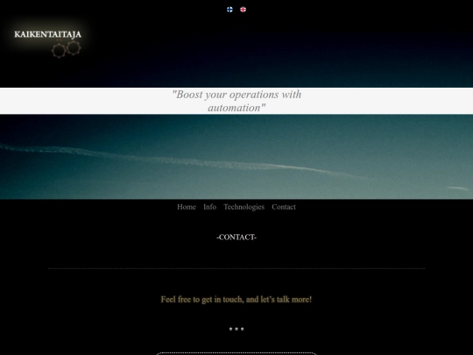The width and height of the screenshot is (473, 355).
Task: Click the -CONTACT- heading
Action: [x=236, y=238]
